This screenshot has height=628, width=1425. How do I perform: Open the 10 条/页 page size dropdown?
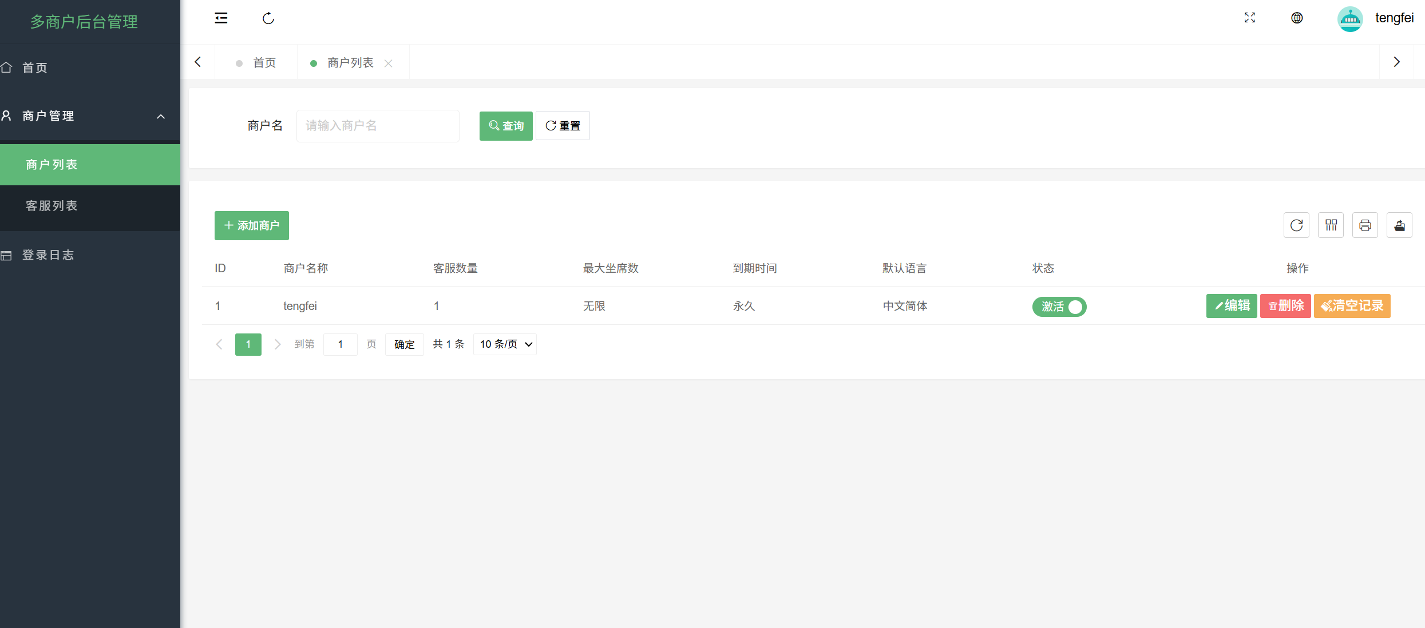505,344
